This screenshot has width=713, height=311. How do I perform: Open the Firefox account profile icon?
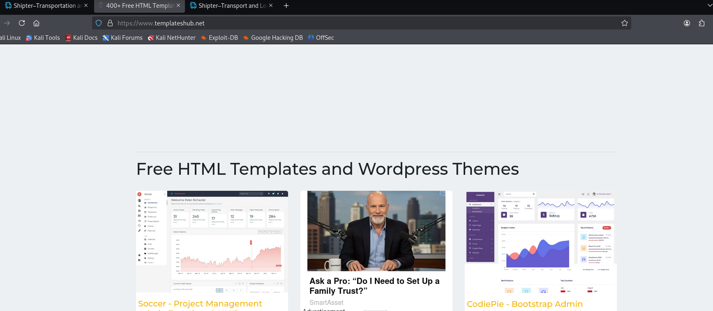tap(687, 23)
